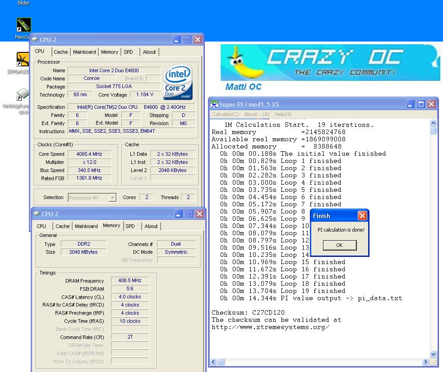Viewport: 443px width, 372px height.
Task: Click the CAS# Latency 4.0 clocks value
Action: click(130, 297)
